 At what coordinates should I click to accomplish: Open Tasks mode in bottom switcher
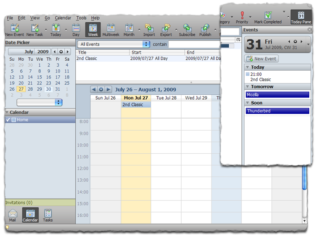[48, 215]
